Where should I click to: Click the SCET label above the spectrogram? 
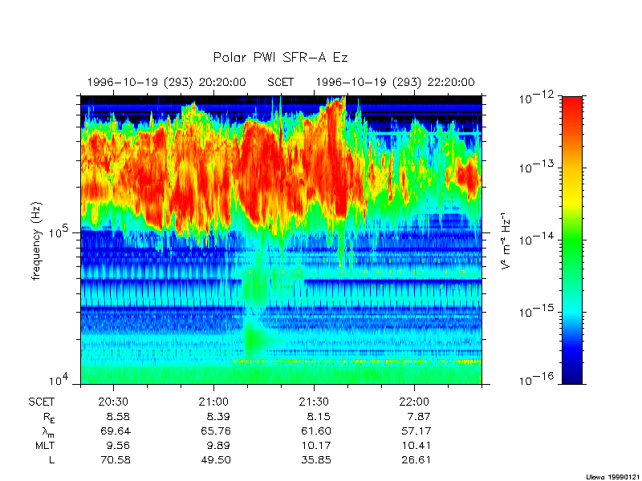(280, 82)
